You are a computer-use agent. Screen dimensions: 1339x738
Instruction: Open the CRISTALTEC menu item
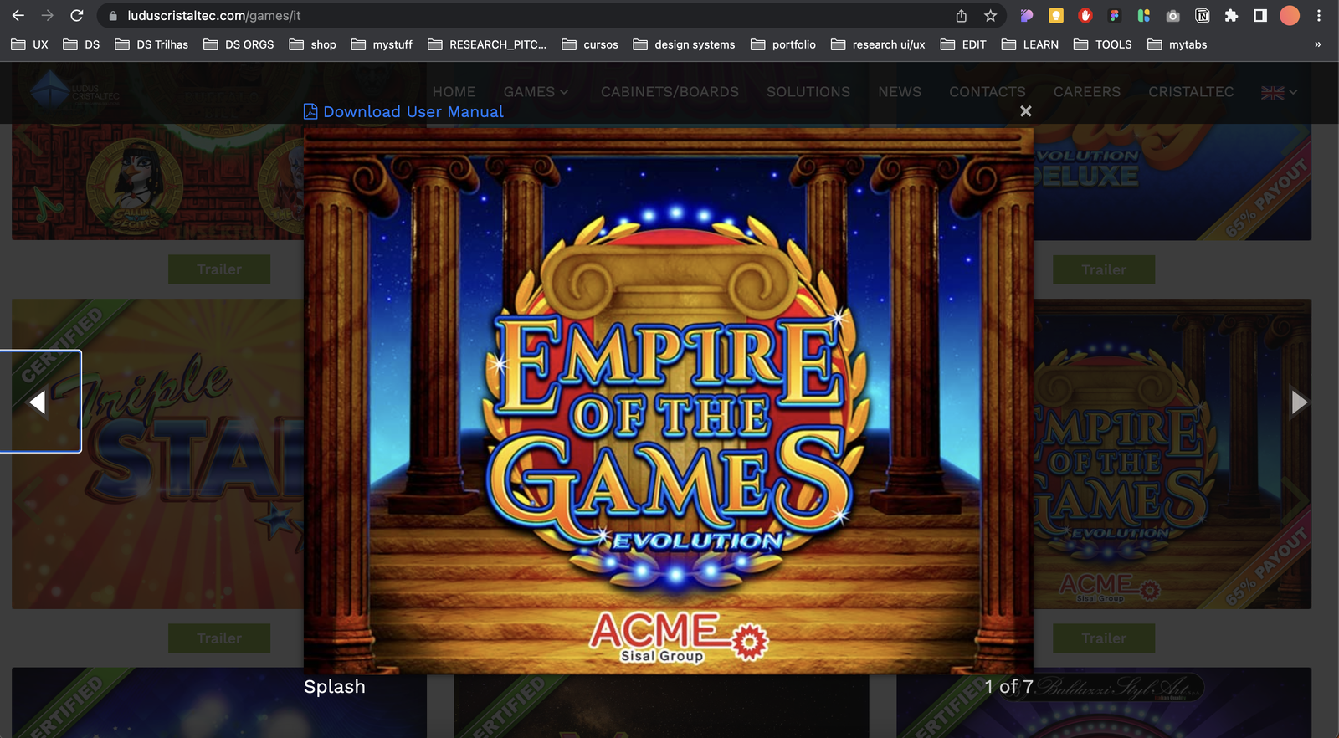[1191, 92]
